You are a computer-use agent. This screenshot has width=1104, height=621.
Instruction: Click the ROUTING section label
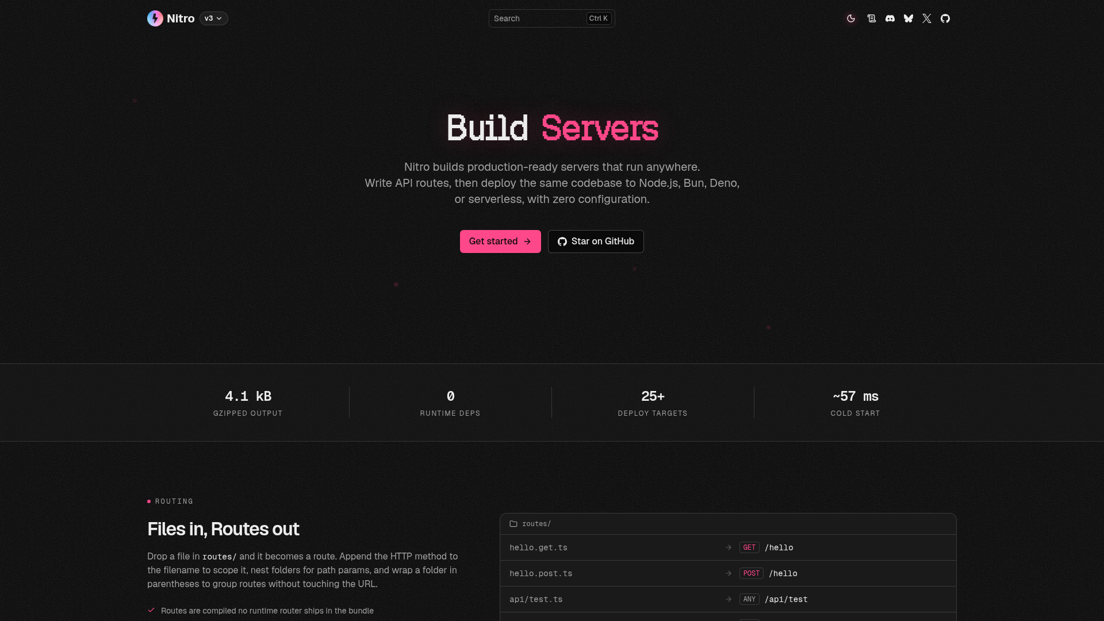coord(174,501)
